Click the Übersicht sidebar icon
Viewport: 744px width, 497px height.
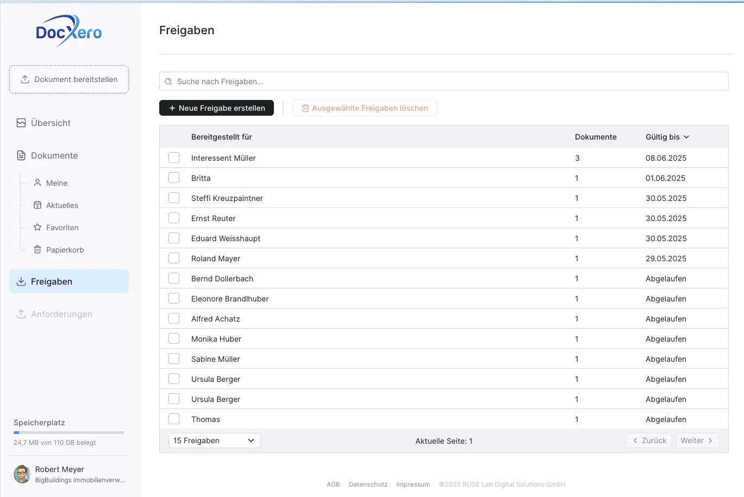(x=21, y=123)
